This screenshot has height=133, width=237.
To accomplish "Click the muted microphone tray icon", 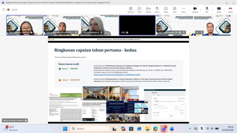I will point(202,129).
